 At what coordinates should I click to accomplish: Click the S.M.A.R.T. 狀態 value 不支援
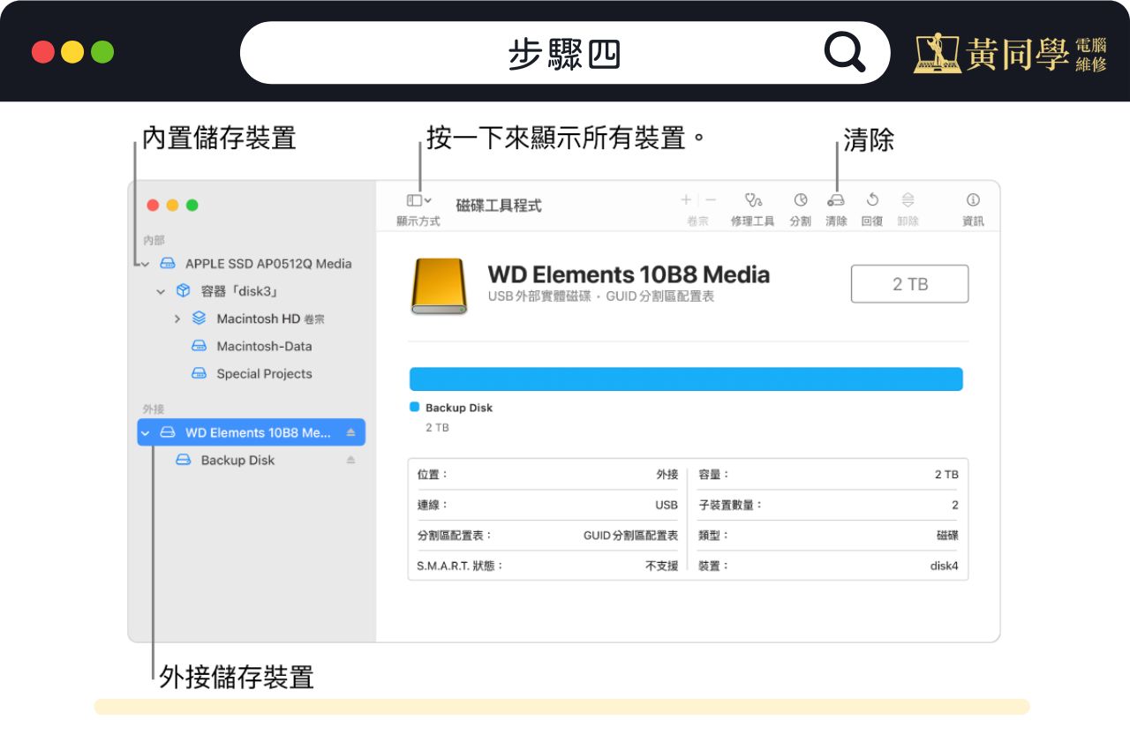click(x=662, y=566)
